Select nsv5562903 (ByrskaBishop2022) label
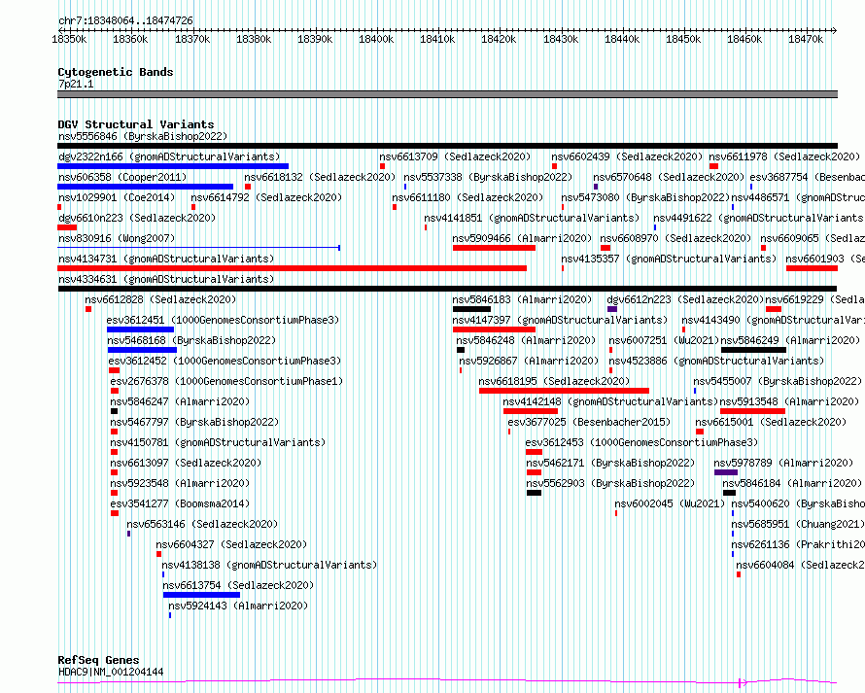Image resolution: width=865 pixels, height=693 pixels. [610, 483]
